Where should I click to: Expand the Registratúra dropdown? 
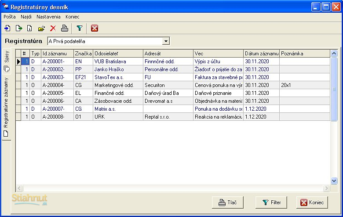[x=166, y=41]
